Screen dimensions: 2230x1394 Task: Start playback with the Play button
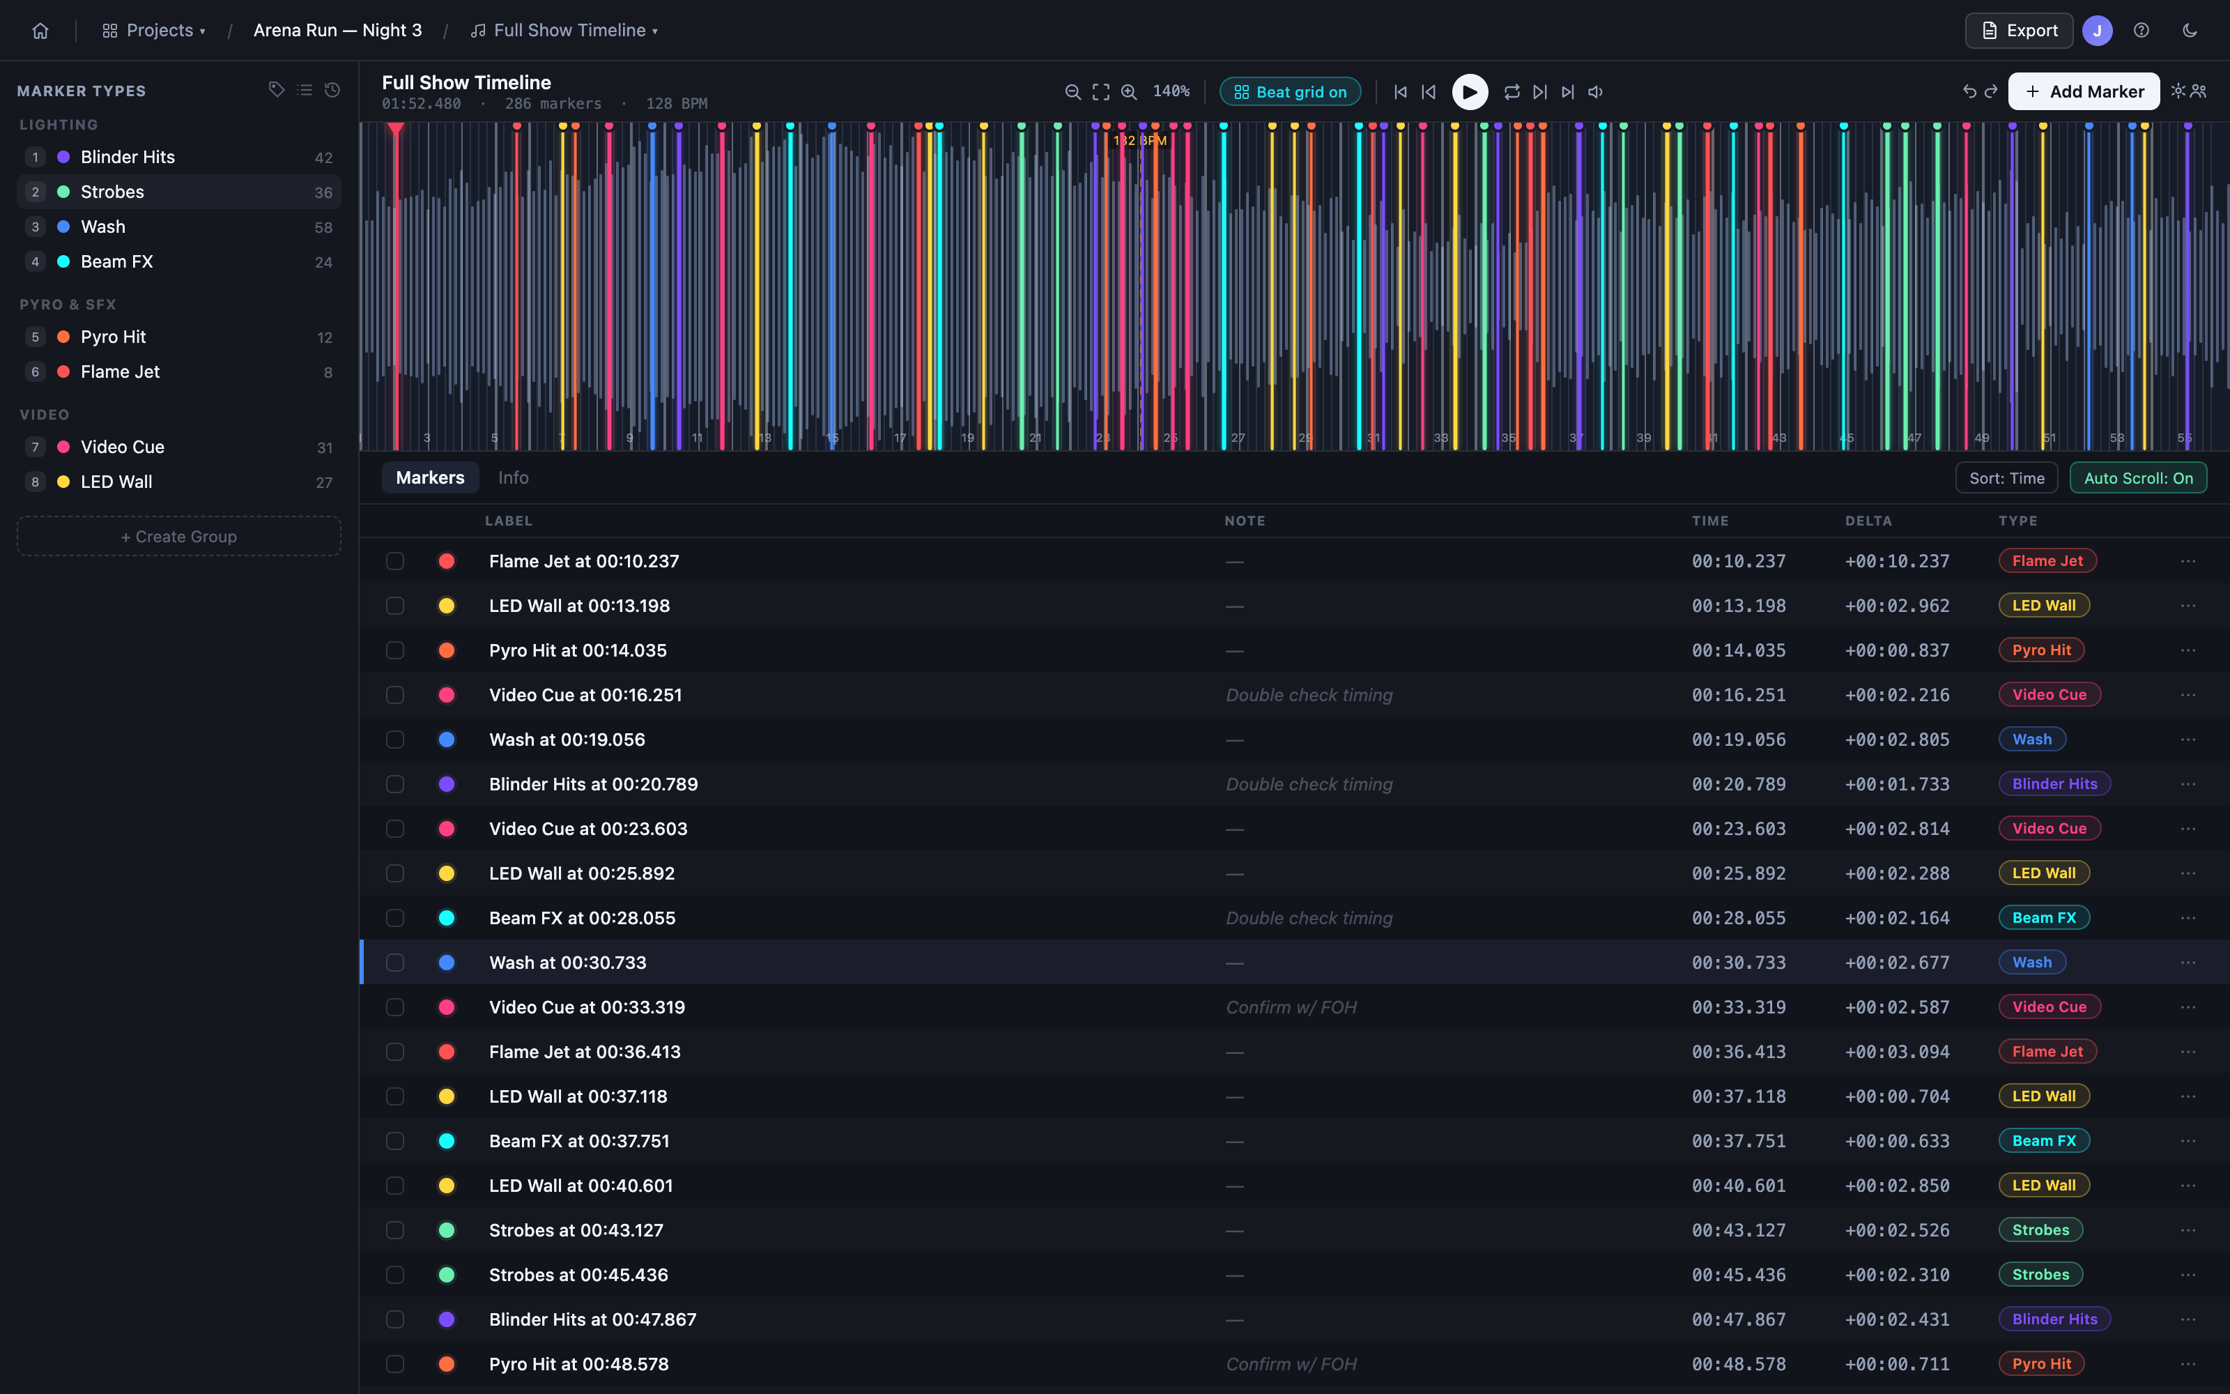(1470, 91)
